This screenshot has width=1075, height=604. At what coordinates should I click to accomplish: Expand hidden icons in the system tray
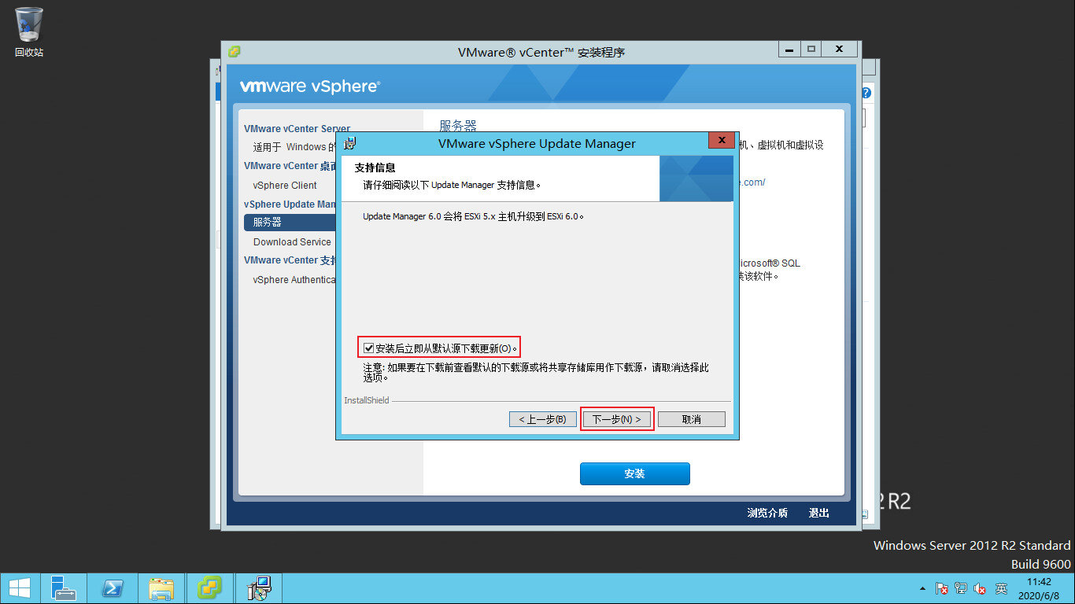click(x=922, y=587)
